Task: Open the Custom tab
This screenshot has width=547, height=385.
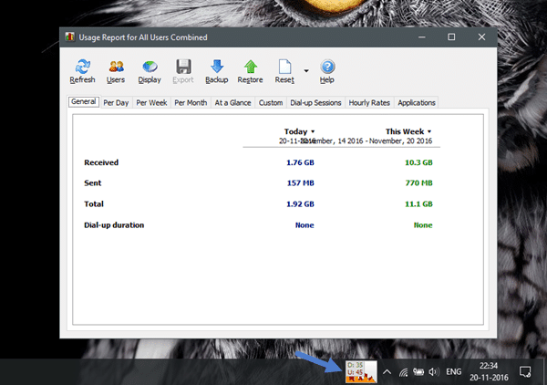Action: [271, 103]
